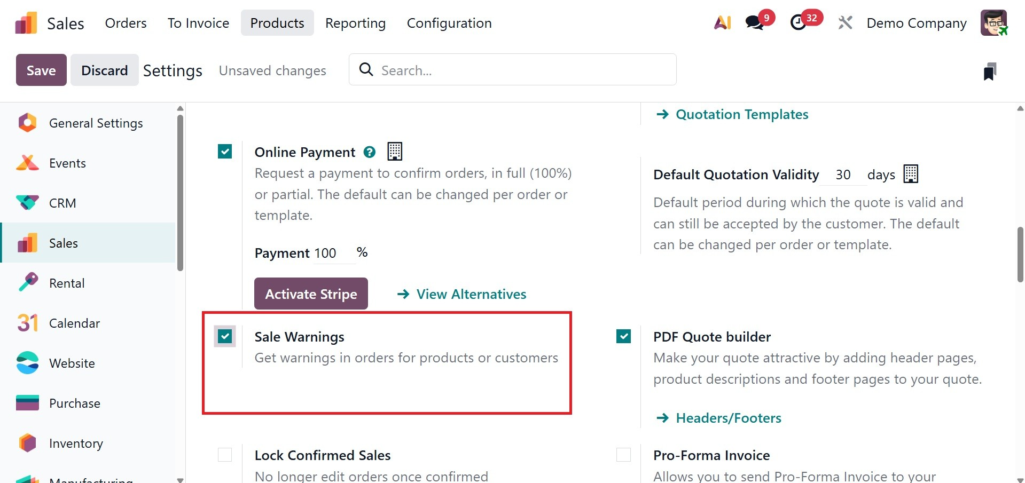Screen dimensions: 1025x483
Task: Open the activities clock icon
Action: coord(799,23)
